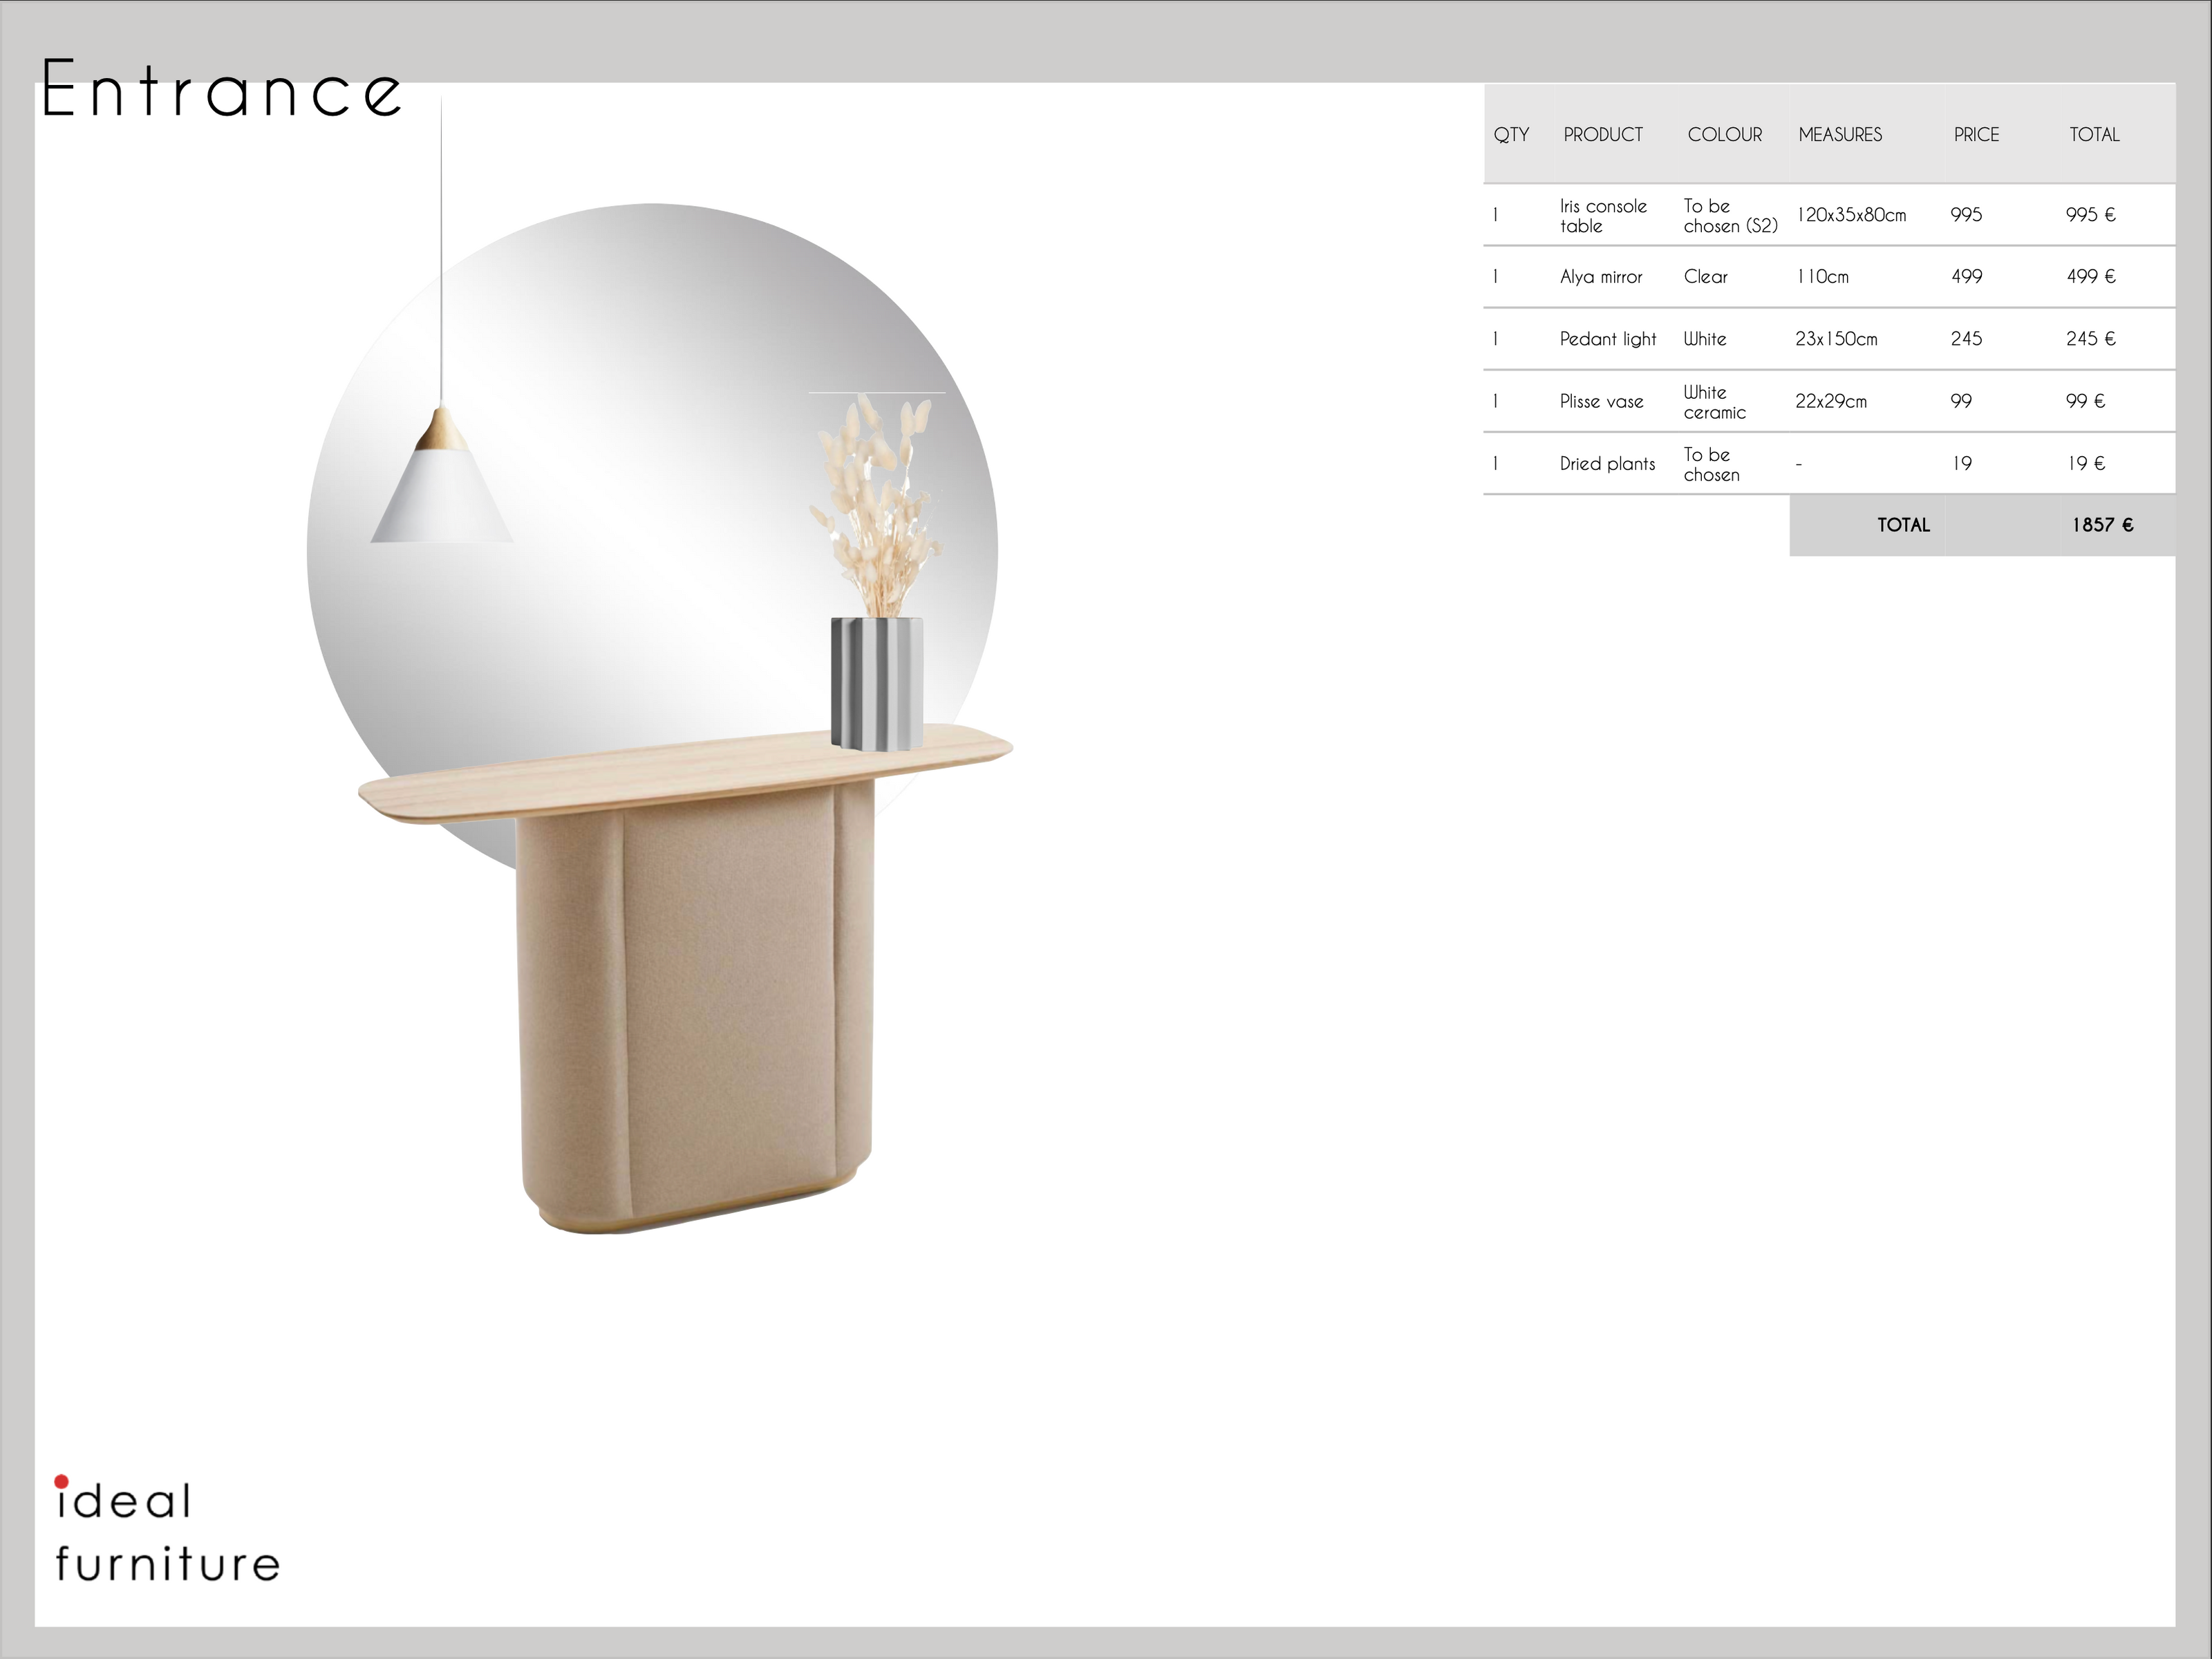Click the bold TOTAL summary label
The image size is (2212, 1659).
tap(1903, 525)
